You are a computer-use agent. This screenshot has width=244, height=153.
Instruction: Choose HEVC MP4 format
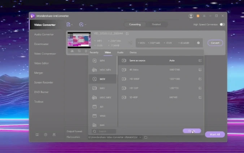coord(103,70)
